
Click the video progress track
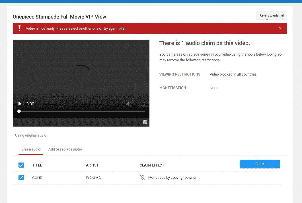(x=81, y=111)
